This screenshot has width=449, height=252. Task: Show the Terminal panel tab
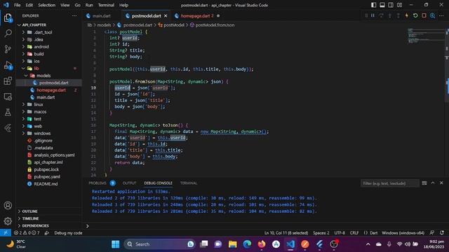tap(189, 183)
